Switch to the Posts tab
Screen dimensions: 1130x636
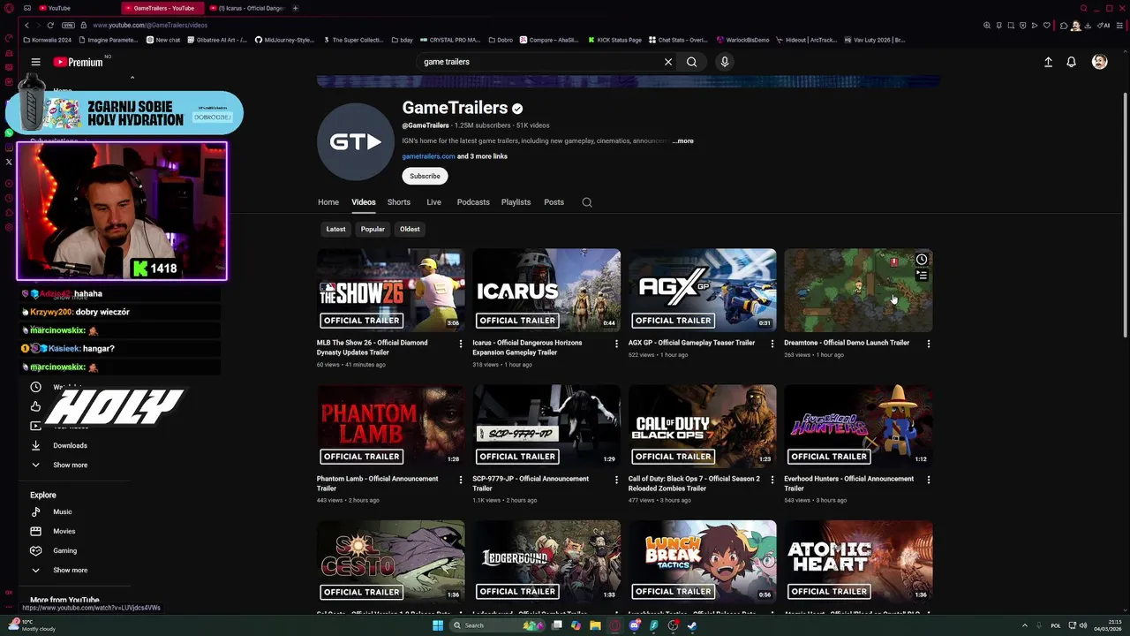pos(554,202)
